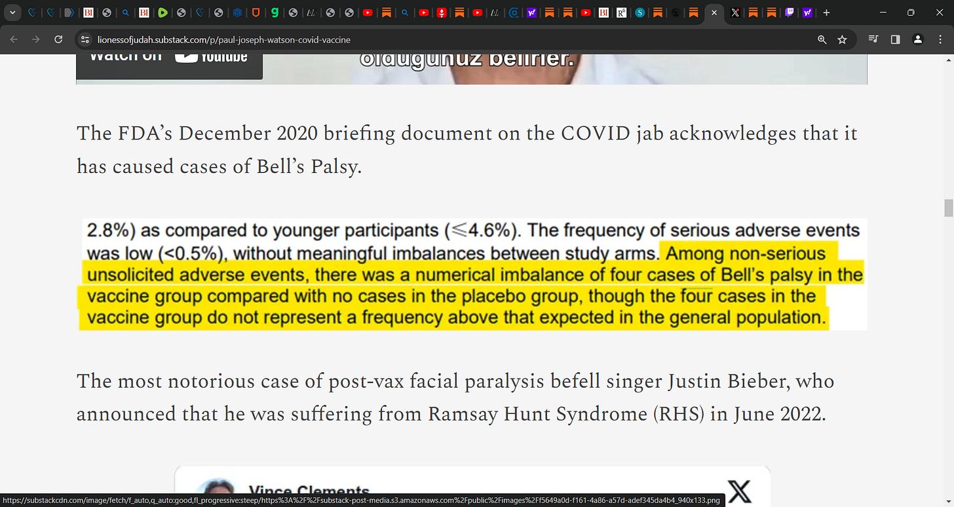Click paragraph starting 'The FDA's December 2020'
Image resolution: width=954 pixels, height=507 pixels.
[467, 150]
